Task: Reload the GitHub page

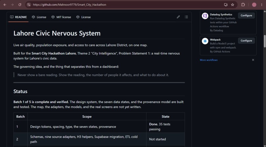Action: (x=20, y=5)
